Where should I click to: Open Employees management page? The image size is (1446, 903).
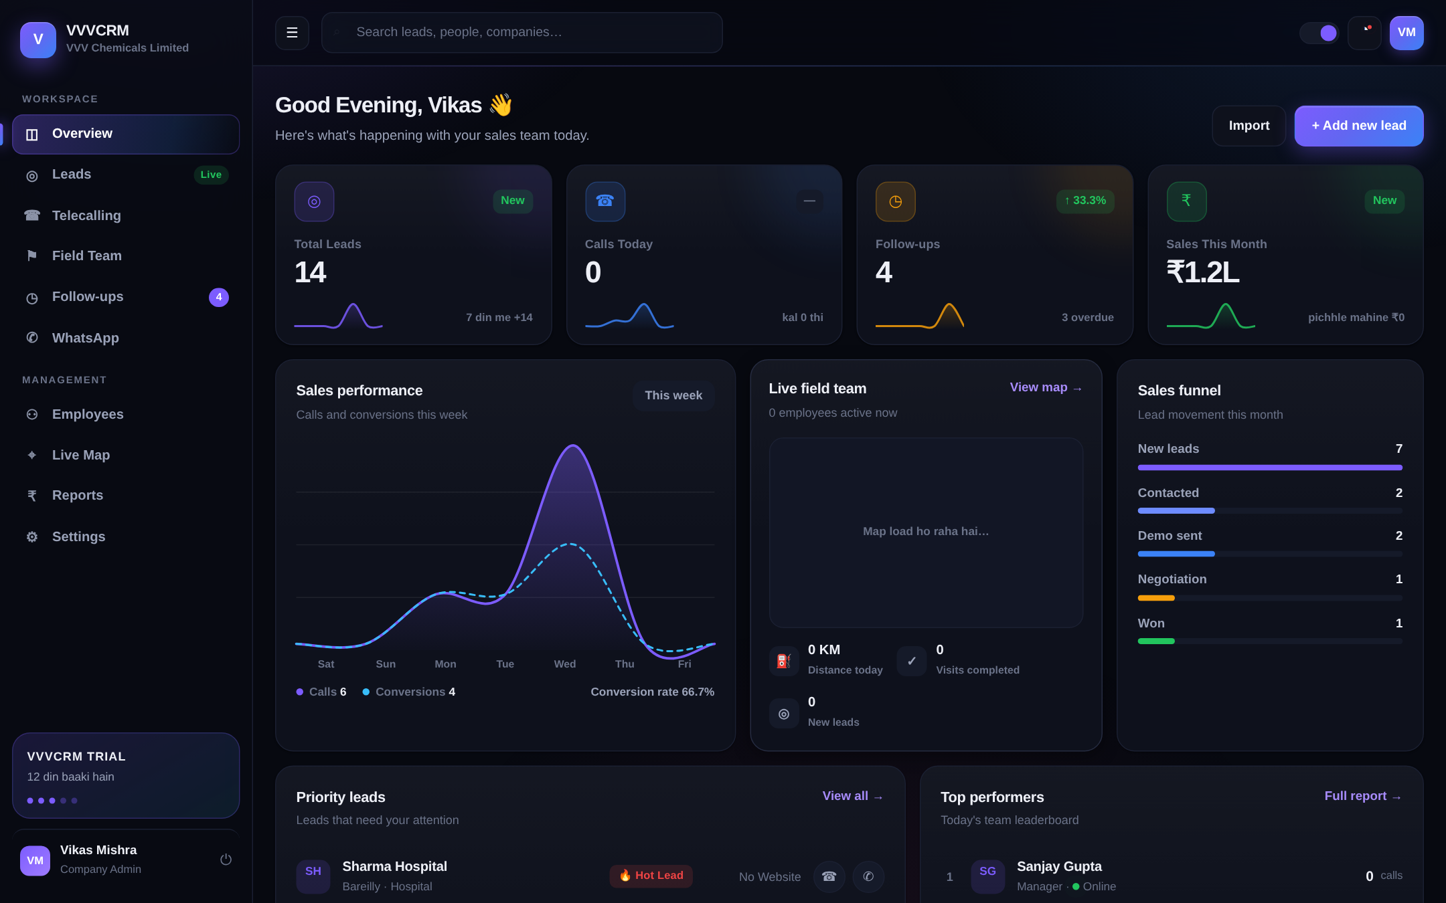(x=126, y=414)
